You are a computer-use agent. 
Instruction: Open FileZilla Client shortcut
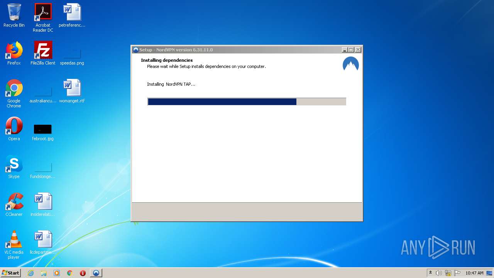[43, 54]
